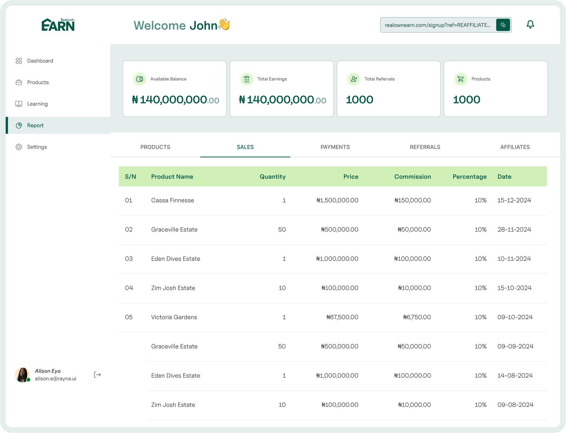
Task: Click the Total Referrals user-plus icon
Action: coord(354,79)
